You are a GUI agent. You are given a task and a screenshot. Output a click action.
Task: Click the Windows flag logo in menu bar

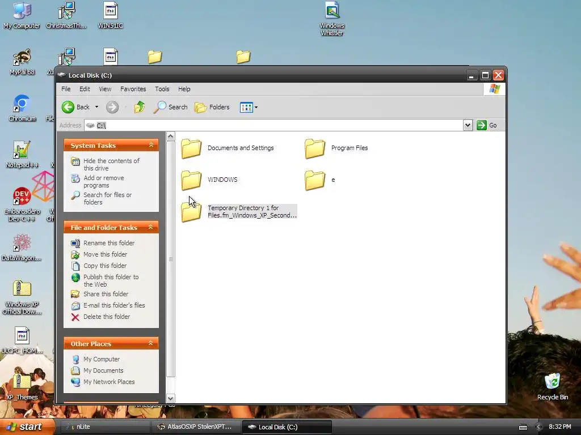pos(495,89)
